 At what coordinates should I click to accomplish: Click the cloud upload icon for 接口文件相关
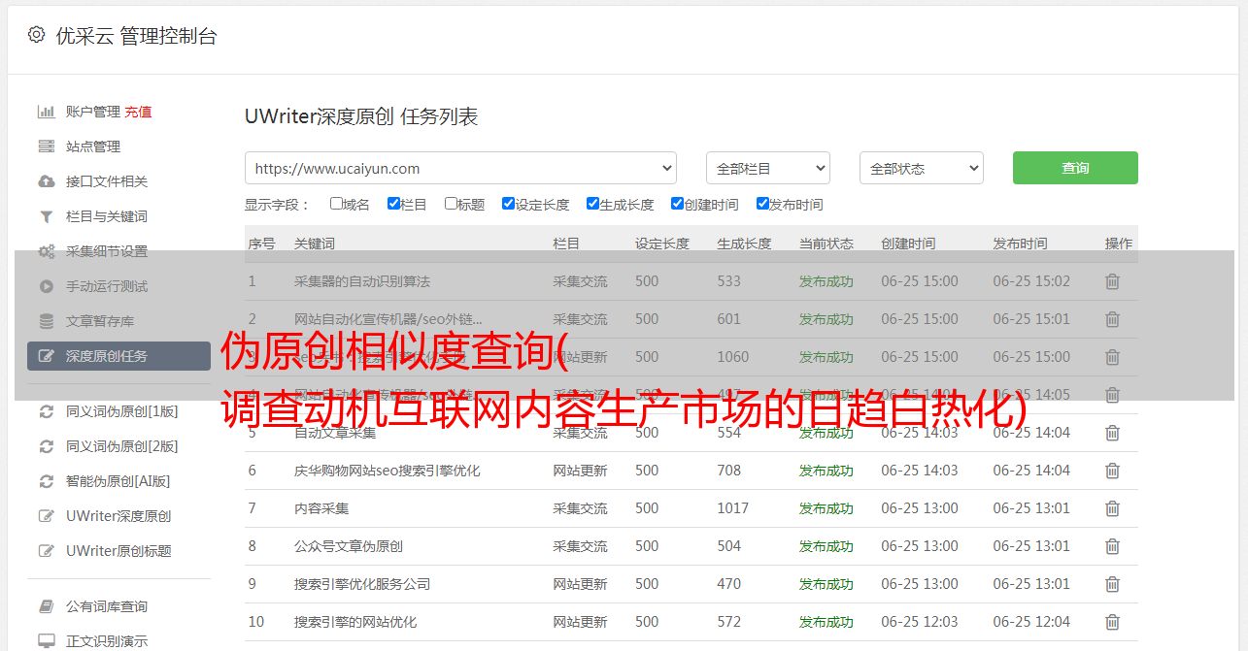click(x=46, y=181)
